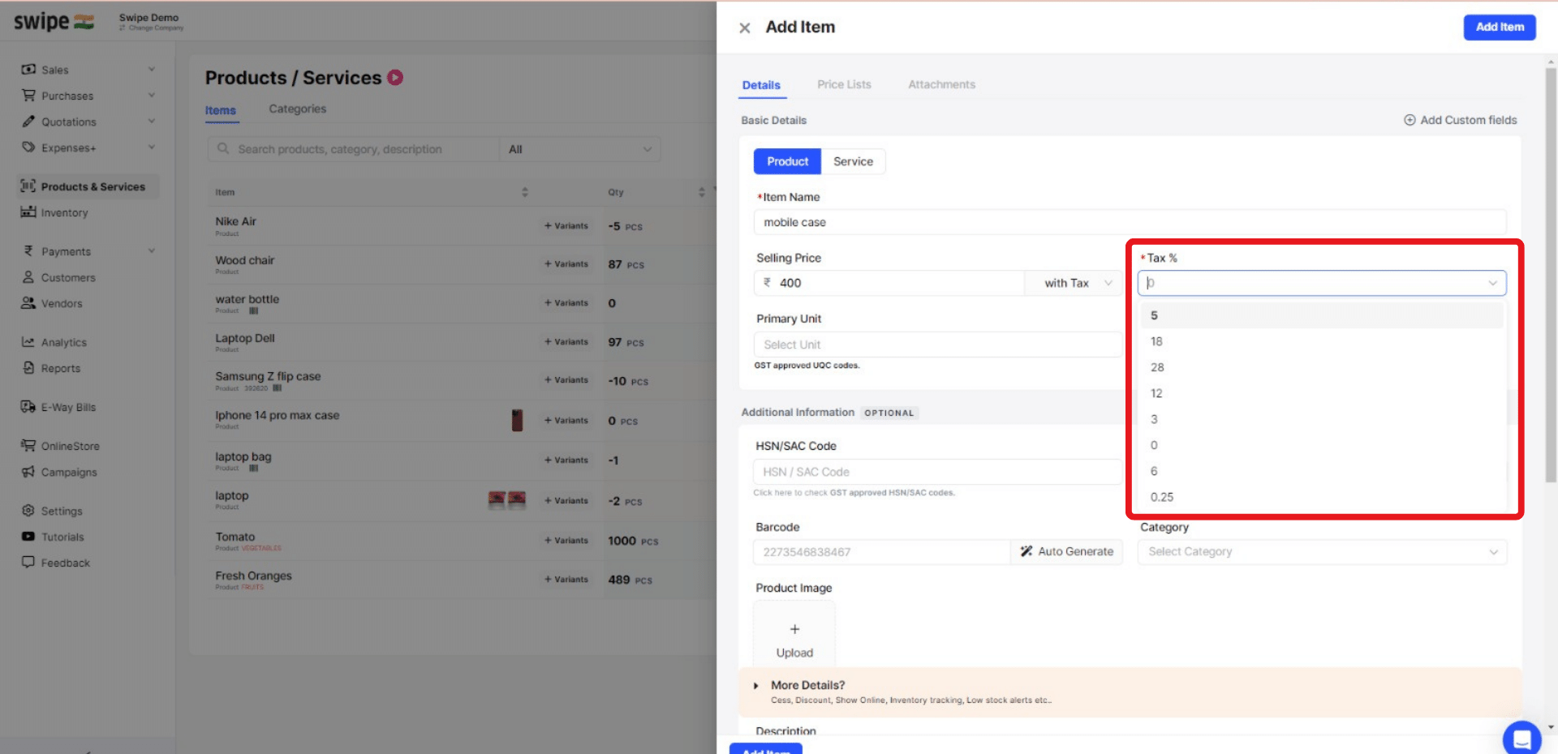Open the All filter dropdown
The width and height of the screenshot is (1558, 754).
[x=579, y=149]
